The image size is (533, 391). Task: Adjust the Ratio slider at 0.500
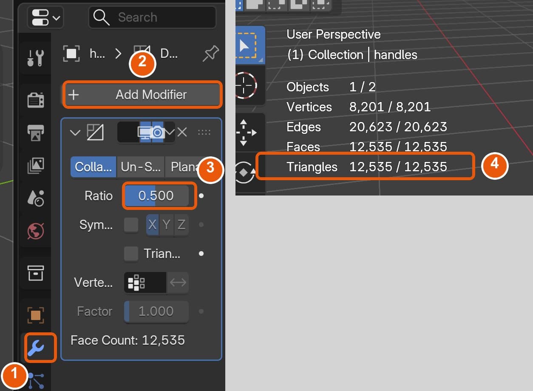pyautogui.click(x=156, y=196)
